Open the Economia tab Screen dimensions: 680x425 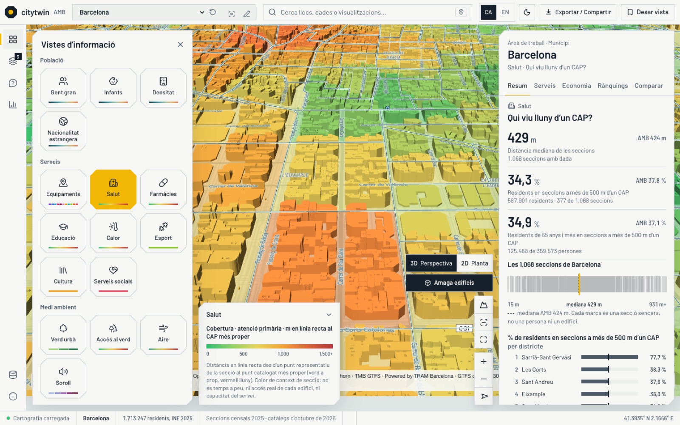tap(576, 86)
